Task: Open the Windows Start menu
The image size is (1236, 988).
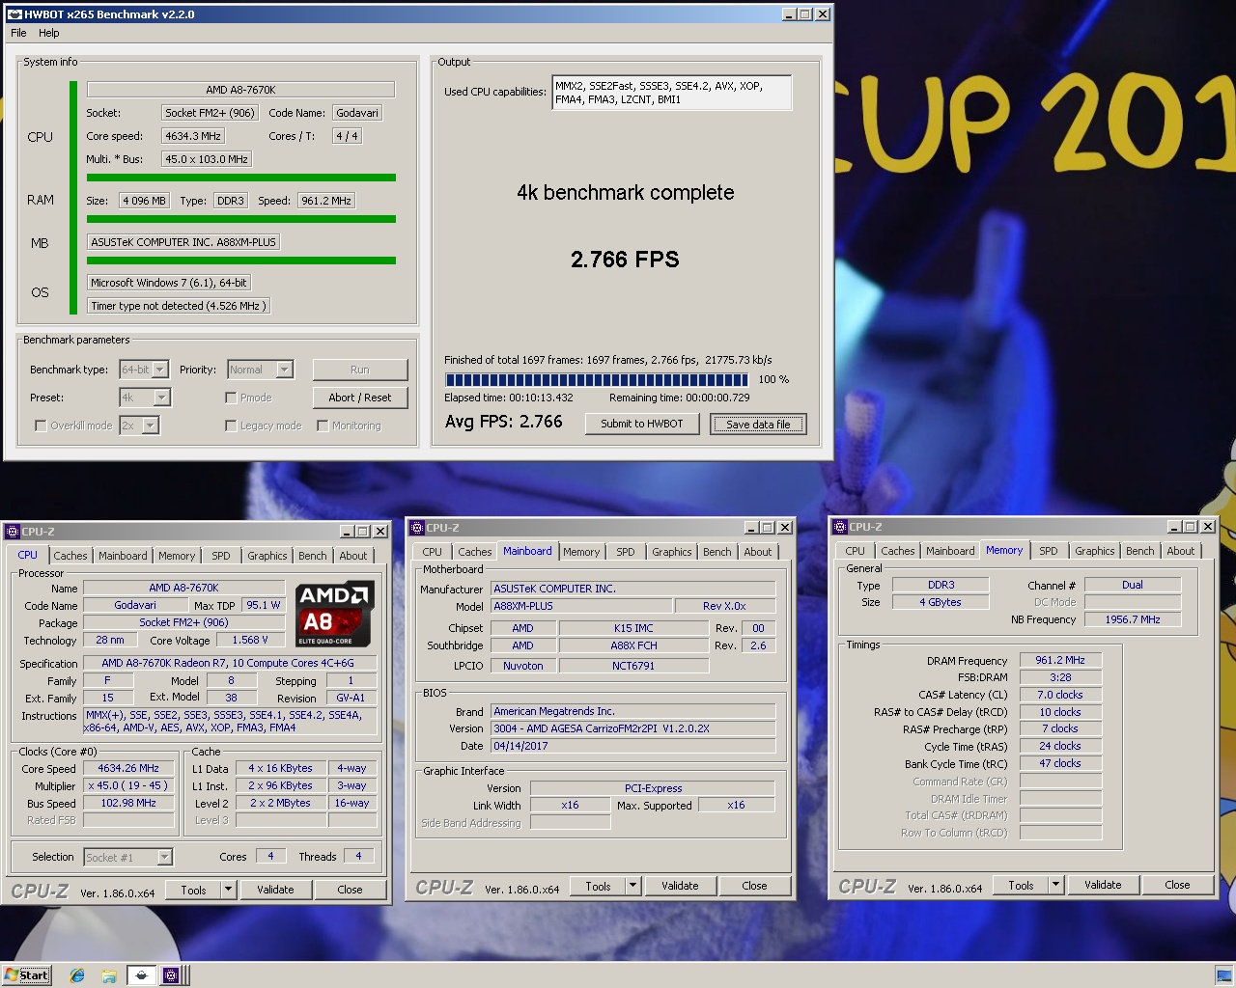Action: coord(26,975)
